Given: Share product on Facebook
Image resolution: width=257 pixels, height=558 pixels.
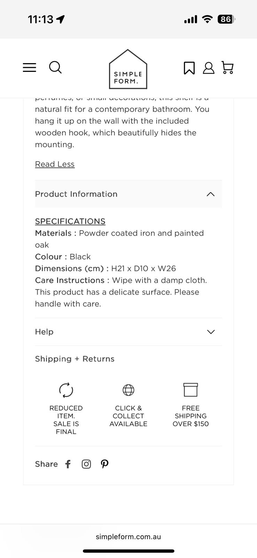Looking at the screenshot, I should tap(68, 464).
